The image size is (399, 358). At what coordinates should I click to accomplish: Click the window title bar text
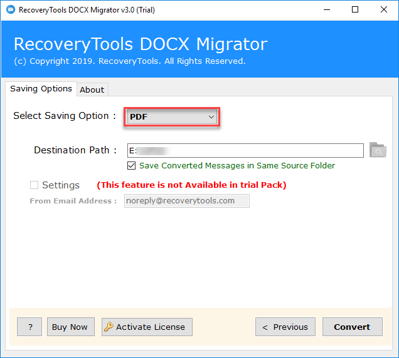(x=87, y=10)
